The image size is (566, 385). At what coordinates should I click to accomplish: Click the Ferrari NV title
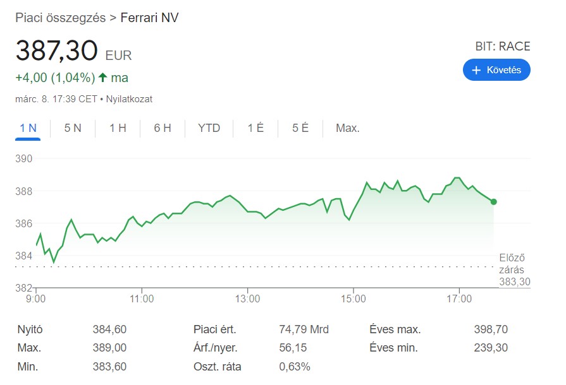149,18
